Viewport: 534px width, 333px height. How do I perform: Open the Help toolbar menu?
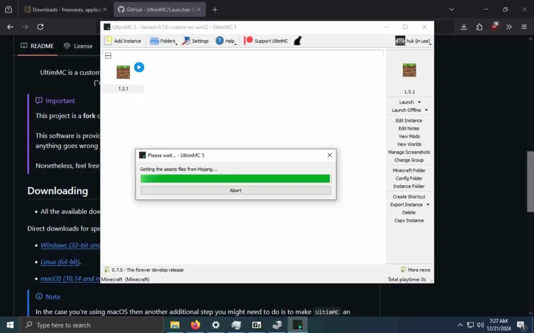[226, 41]
